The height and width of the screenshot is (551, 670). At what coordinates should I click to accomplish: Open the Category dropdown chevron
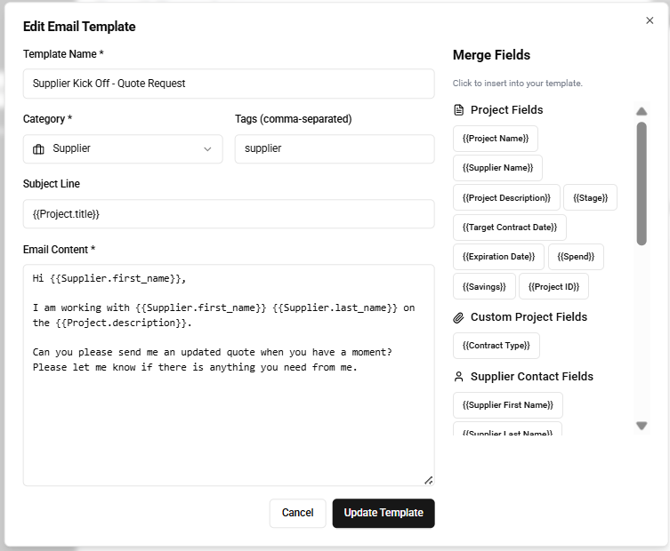point(207,149)
